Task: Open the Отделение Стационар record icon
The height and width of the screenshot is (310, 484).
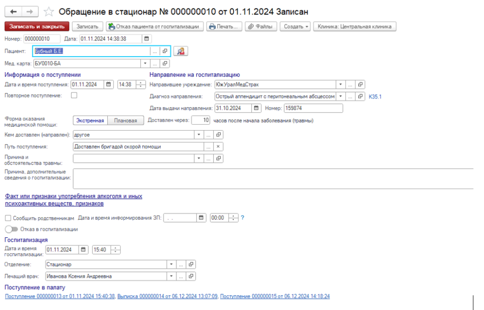Action: click(191, 264)
